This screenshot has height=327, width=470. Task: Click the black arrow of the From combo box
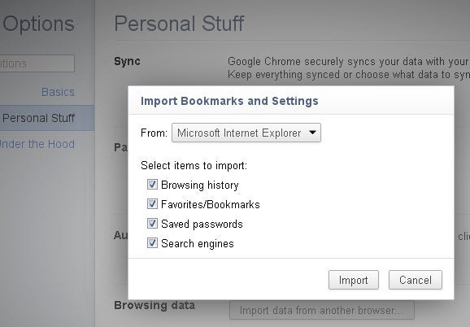[x=312, y=132]
